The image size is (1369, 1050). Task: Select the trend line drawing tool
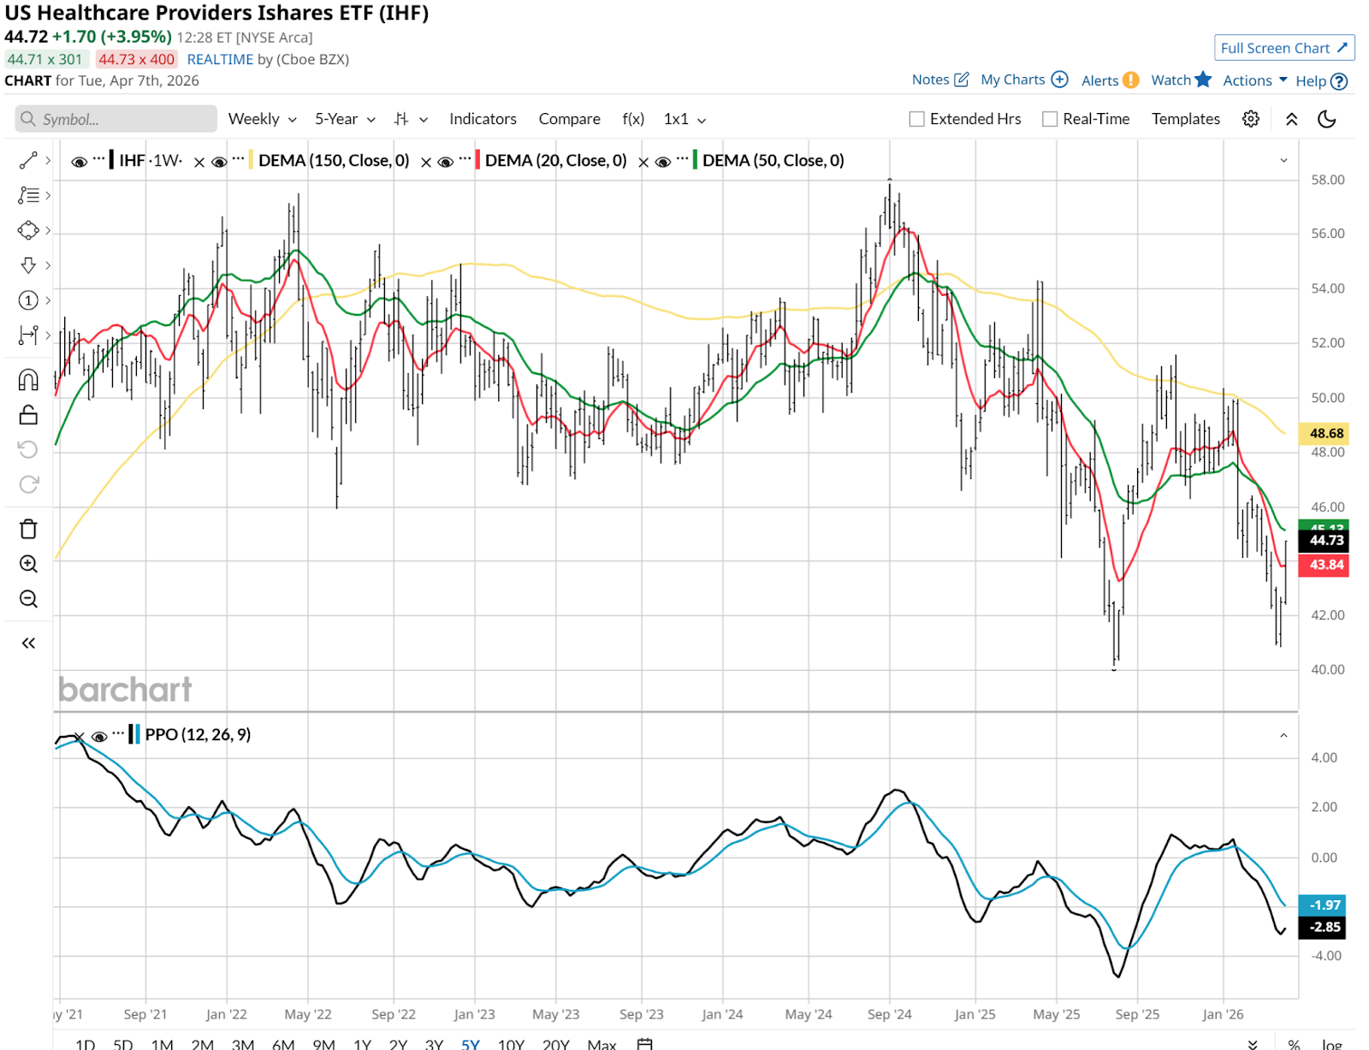(x=28, y=161)
